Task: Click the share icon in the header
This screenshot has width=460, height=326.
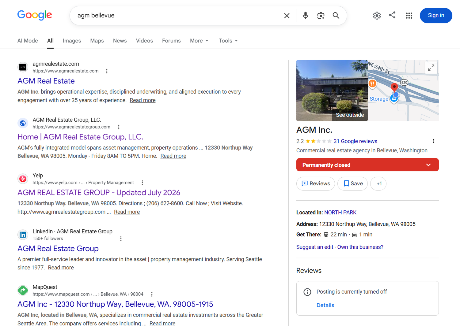Action: coord(392,15)
